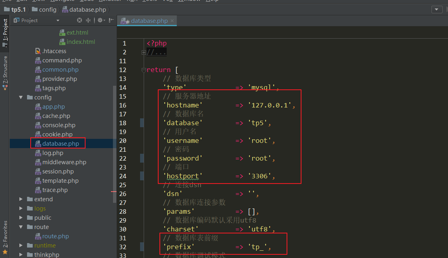
Task: Select index.html in the project tree
Action: (77, 42)
